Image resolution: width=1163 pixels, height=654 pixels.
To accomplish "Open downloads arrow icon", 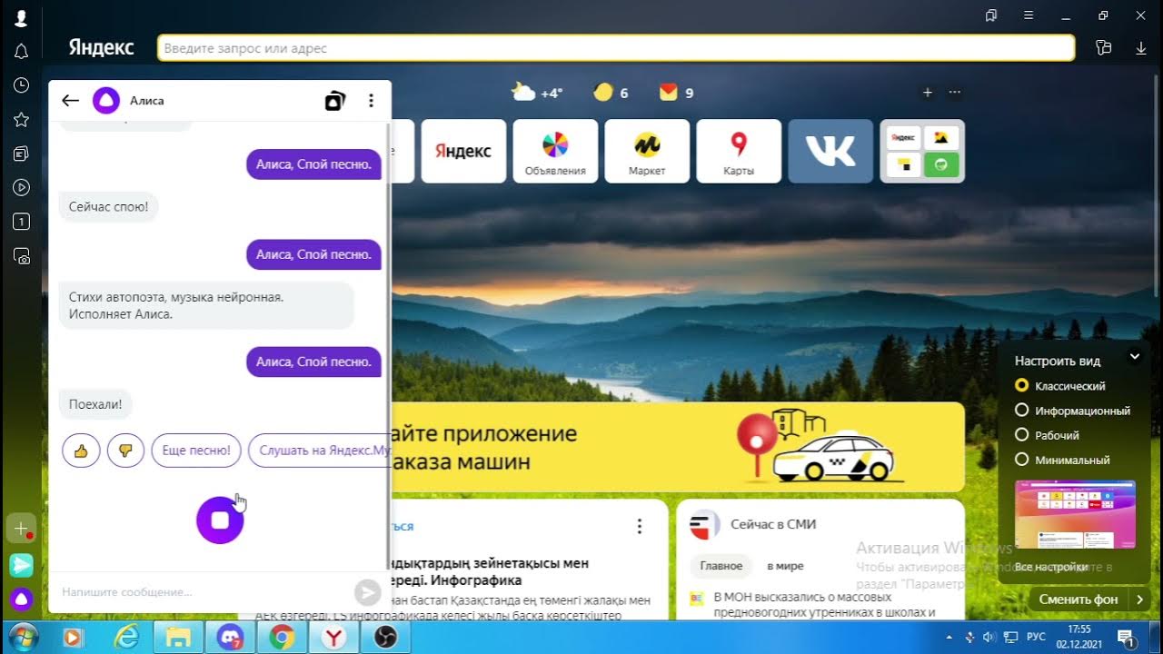I will [x=1141, y=48].
